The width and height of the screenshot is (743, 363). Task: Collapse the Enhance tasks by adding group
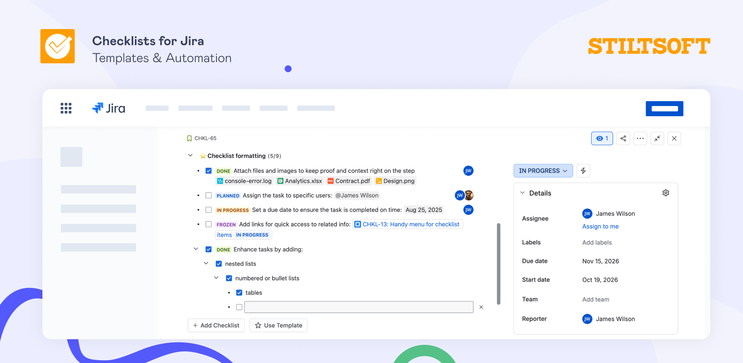(x=196, y=249)
